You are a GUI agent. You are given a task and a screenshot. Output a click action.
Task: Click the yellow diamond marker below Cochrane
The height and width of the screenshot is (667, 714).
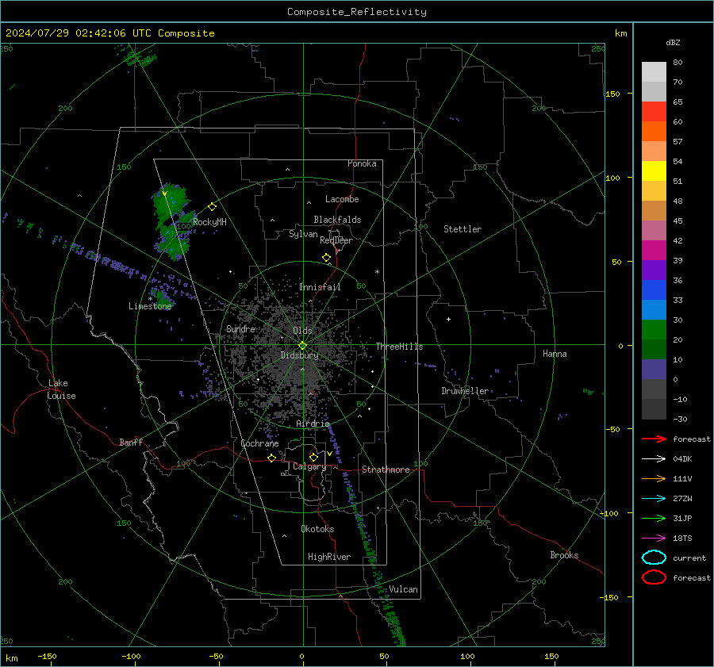click(272, 458)
